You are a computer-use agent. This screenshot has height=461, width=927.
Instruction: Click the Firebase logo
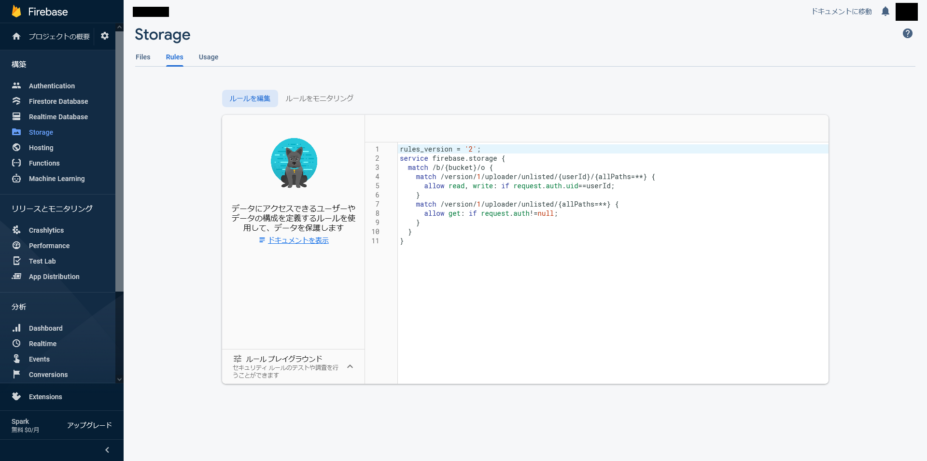point(16,12)
